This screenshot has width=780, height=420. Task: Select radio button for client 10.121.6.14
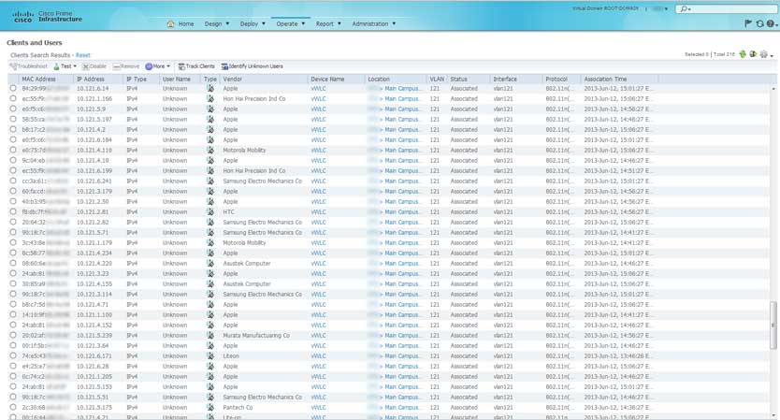click(13, 88)
